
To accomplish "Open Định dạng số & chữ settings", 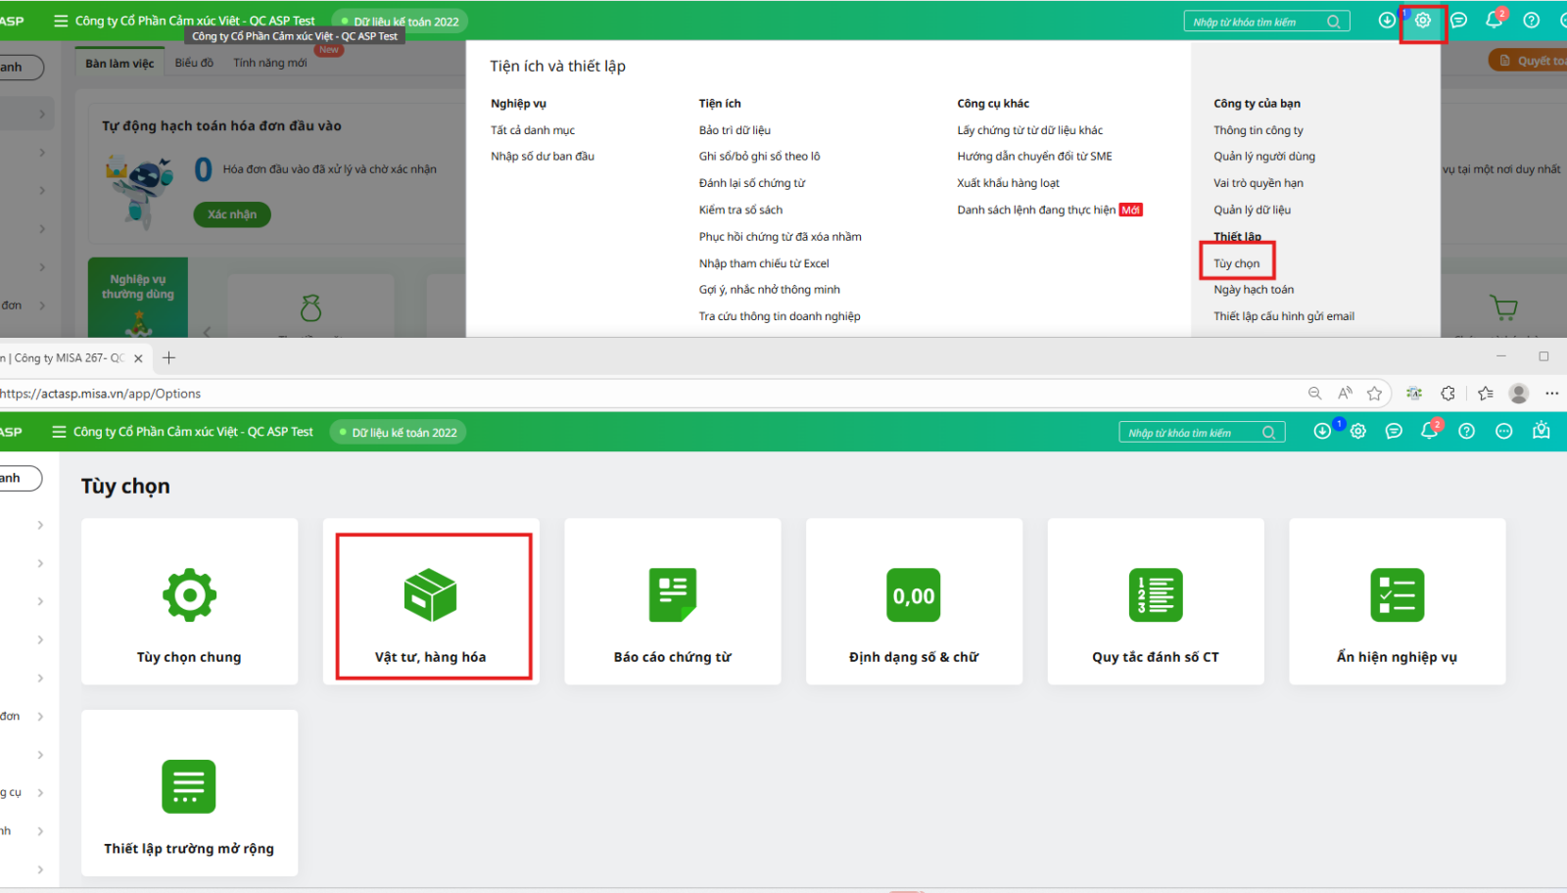I will (914, 601).
